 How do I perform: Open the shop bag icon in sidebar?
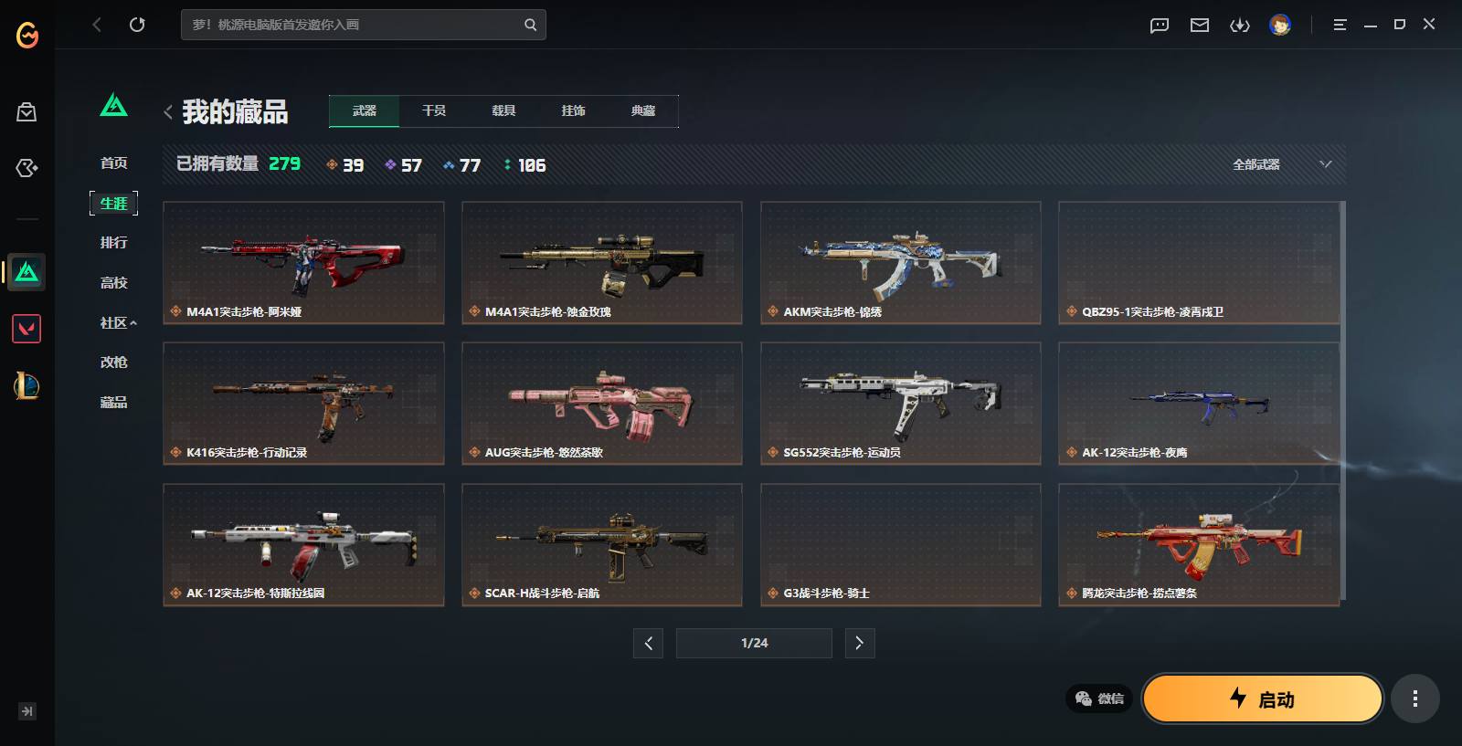pos(26,112)
